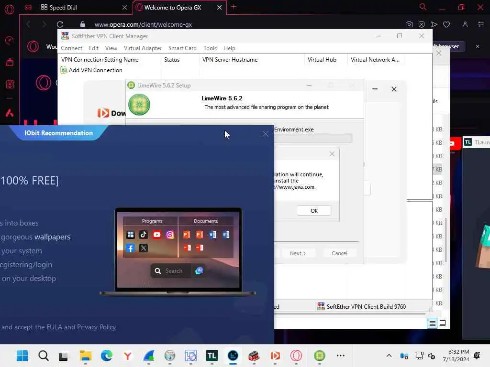Open the View menu in SoftEther
490x367 pixels.
(111, 48)
